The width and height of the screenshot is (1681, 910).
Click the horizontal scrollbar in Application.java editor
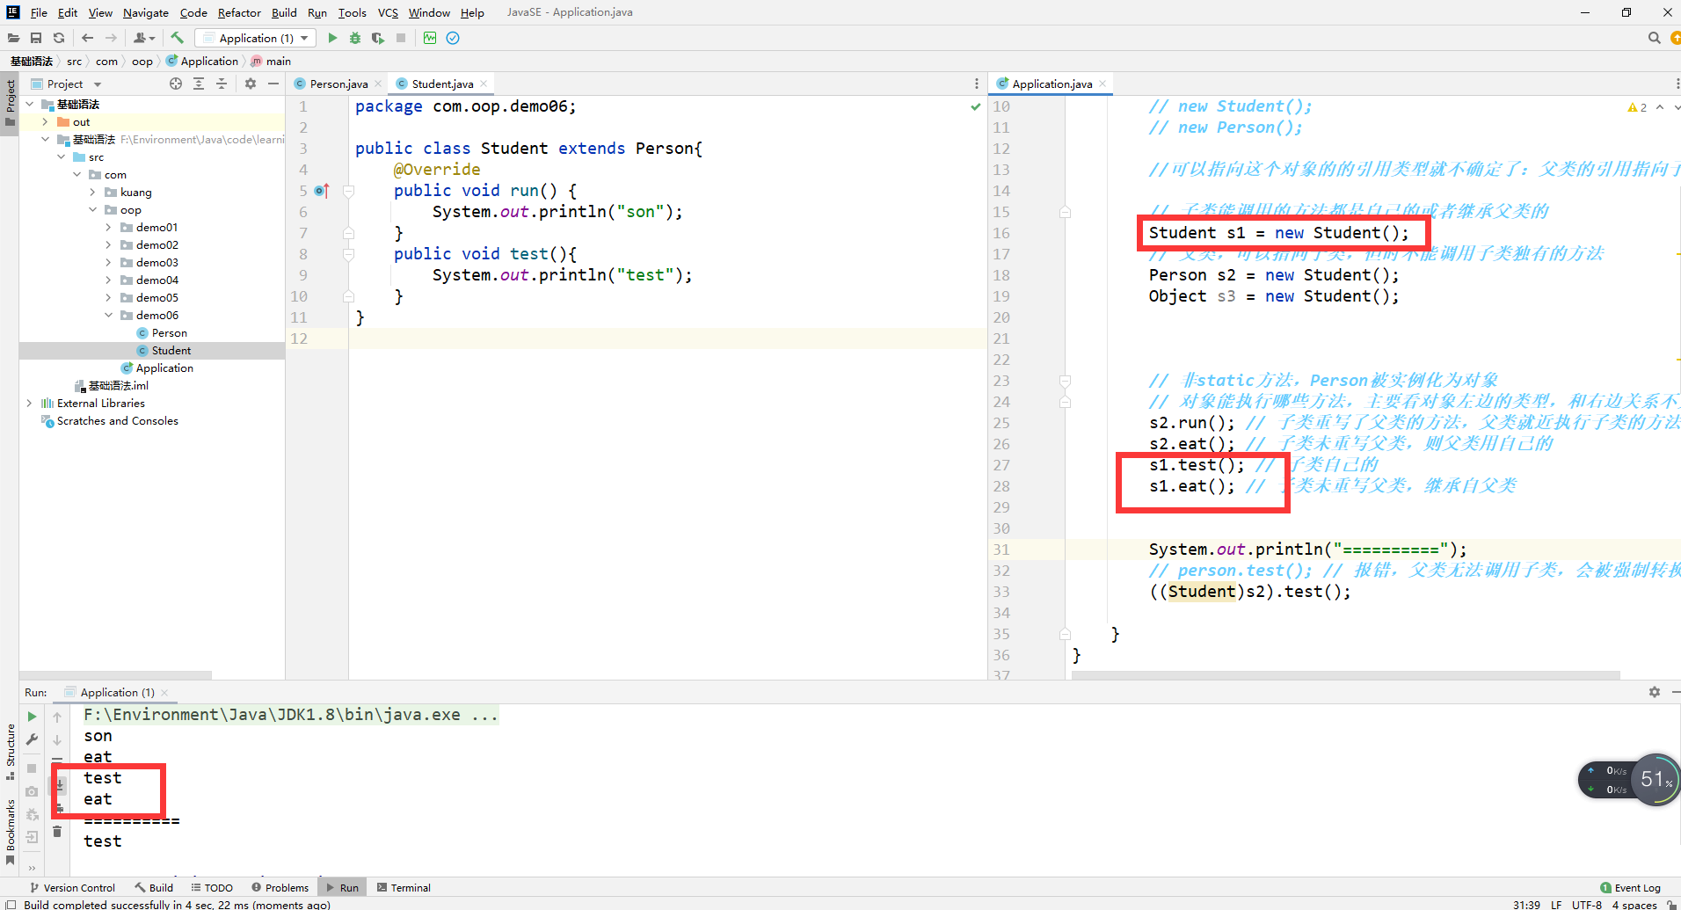(1345, 675)
